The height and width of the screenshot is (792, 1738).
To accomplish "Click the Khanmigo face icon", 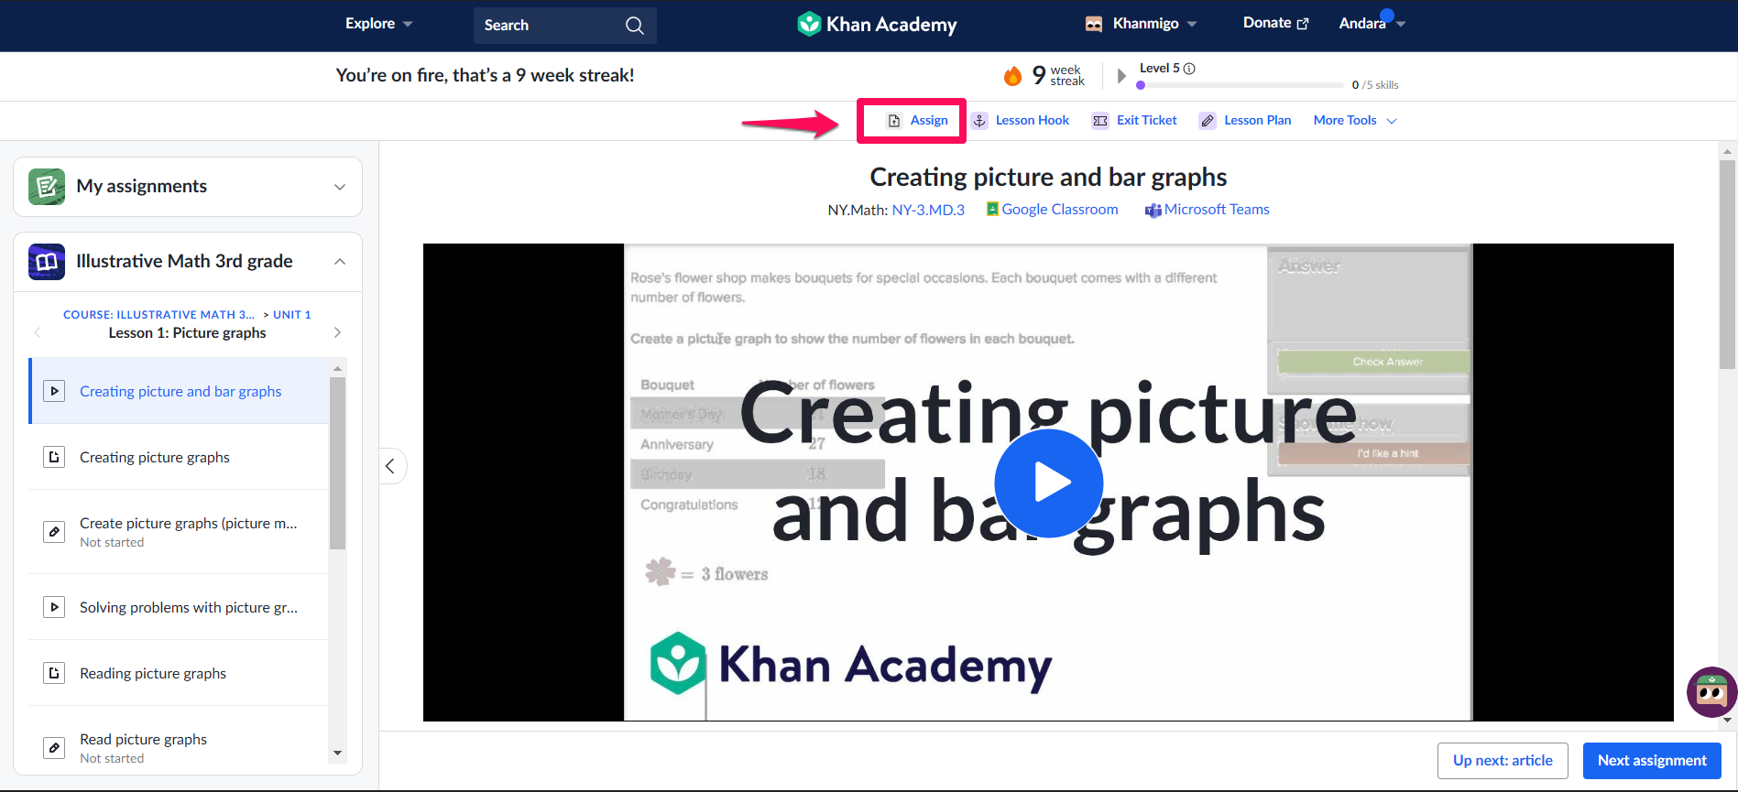I will click(x=1094, y=24).
